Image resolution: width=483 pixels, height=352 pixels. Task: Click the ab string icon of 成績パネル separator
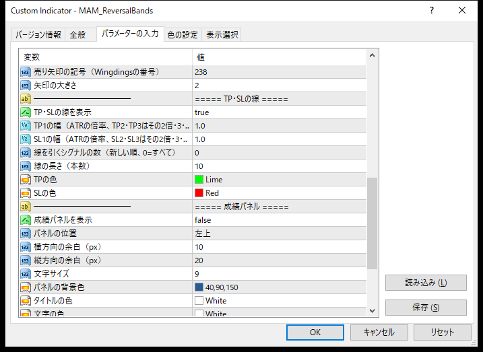point(26,207)
